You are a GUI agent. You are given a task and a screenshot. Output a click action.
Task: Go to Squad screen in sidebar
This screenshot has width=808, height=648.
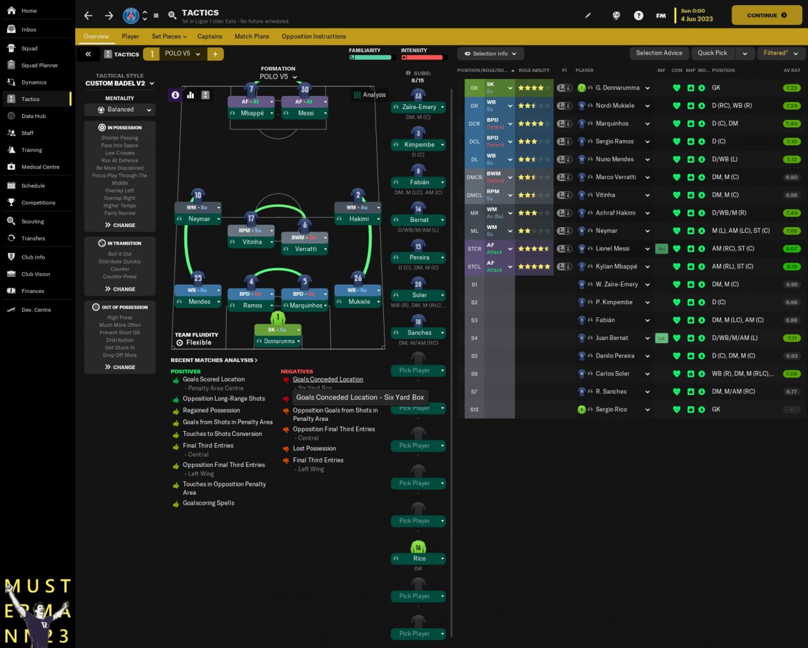coord(30,48)
